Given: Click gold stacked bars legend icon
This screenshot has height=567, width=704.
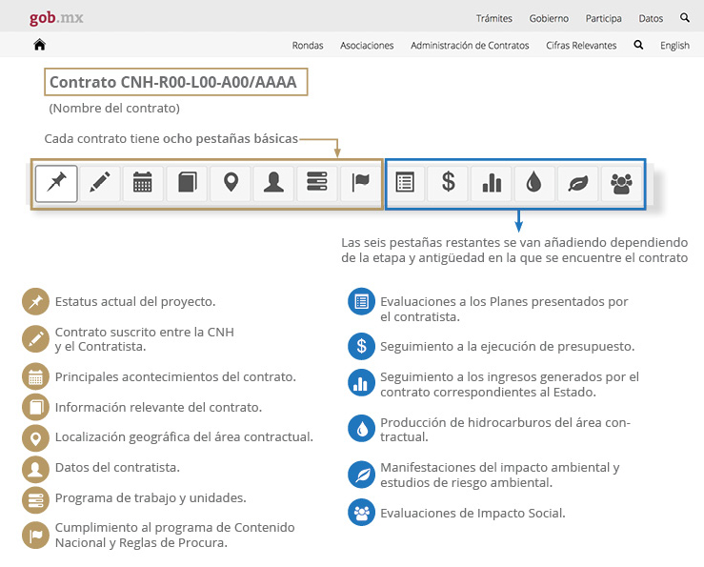Looking at the screenshot, I should coord(35,499).
